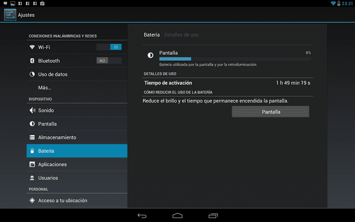Open the clipboard-check notification icon

point(42,3)
